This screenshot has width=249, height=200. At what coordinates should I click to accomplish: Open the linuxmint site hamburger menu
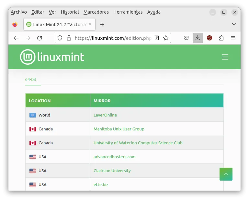coord(225,57)
